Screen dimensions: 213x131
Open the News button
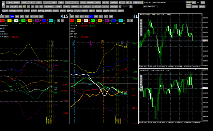(97, 3)
